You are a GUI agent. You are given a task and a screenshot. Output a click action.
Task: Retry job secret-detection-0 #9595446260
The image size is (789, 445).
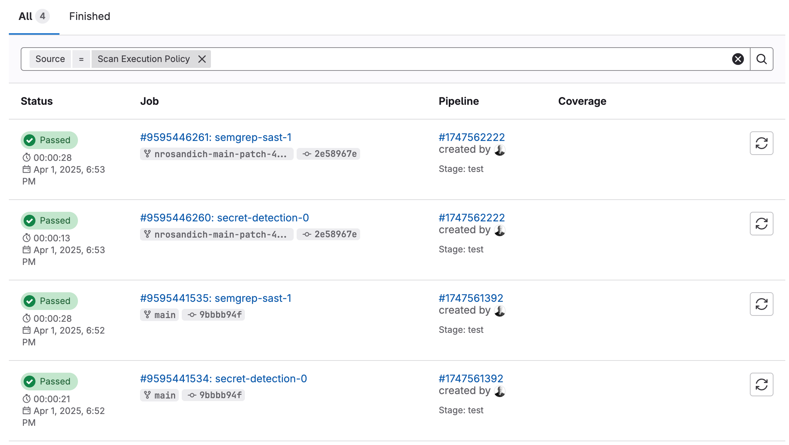tap(761, 224)
